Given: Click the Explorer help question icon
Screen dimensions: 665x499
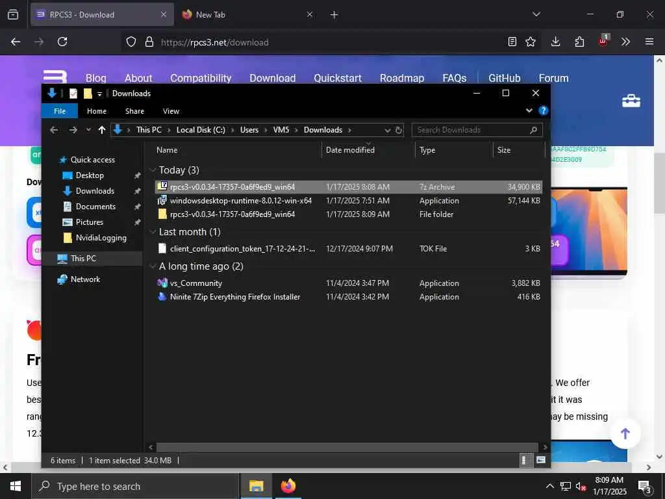Looking at the screenshot, I should point(544,110).
